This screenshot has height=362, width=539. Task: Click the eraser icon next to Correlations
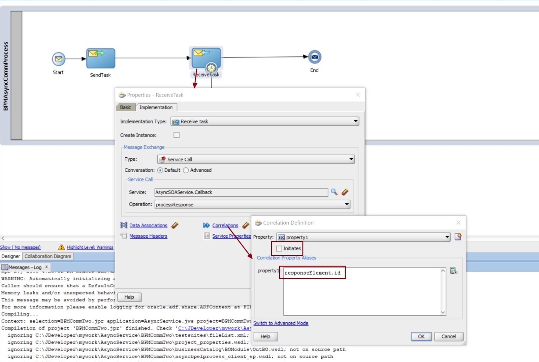click(246, 225)
